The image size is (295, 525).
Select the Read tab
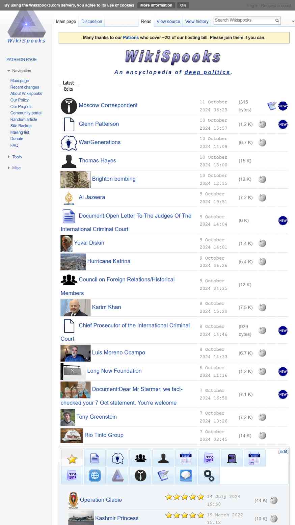[x=146, y=21]
